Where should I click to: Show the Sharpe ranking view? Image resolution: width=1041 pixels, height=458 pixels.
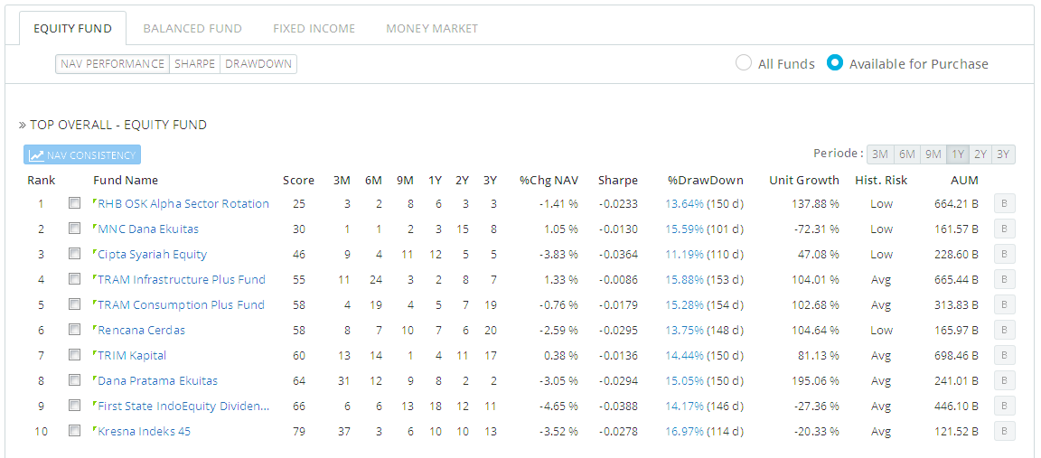point(194,64)
